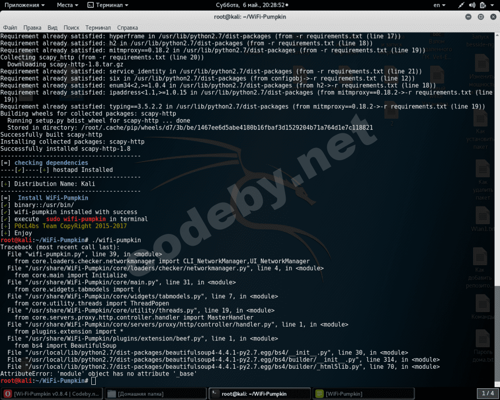Open the Правка menu
500x400 pixels.
[x=32, y=28]
